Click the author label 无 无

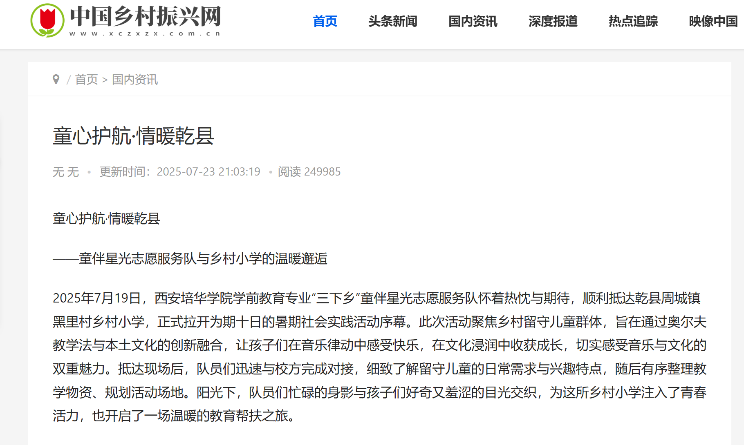tap(66, 171)
